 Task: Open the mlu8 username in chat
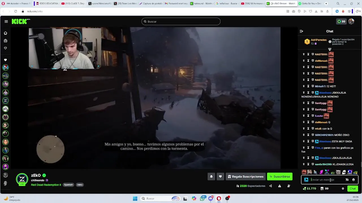(318, 129)
